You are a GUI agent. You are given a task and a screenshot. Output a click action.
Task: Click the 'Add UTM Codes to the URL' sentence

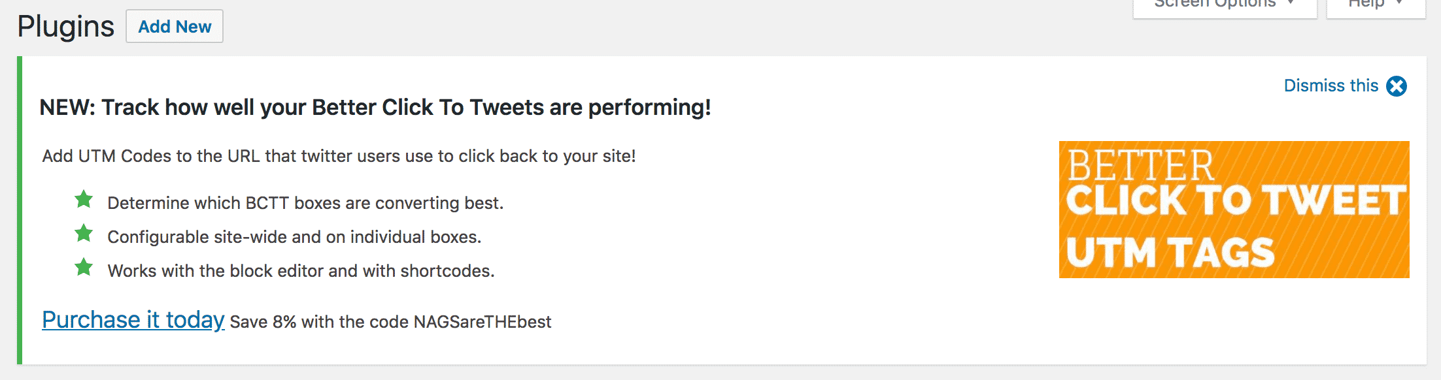coord(339,156)
